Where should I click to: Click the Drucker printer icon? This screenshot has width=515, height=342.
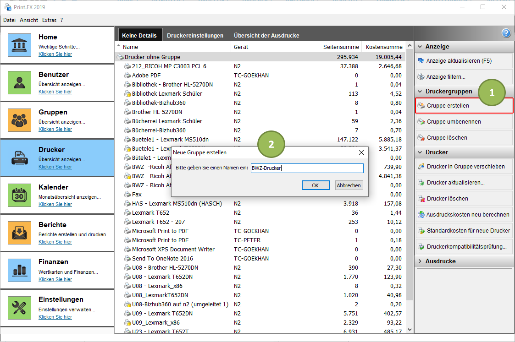19,157
